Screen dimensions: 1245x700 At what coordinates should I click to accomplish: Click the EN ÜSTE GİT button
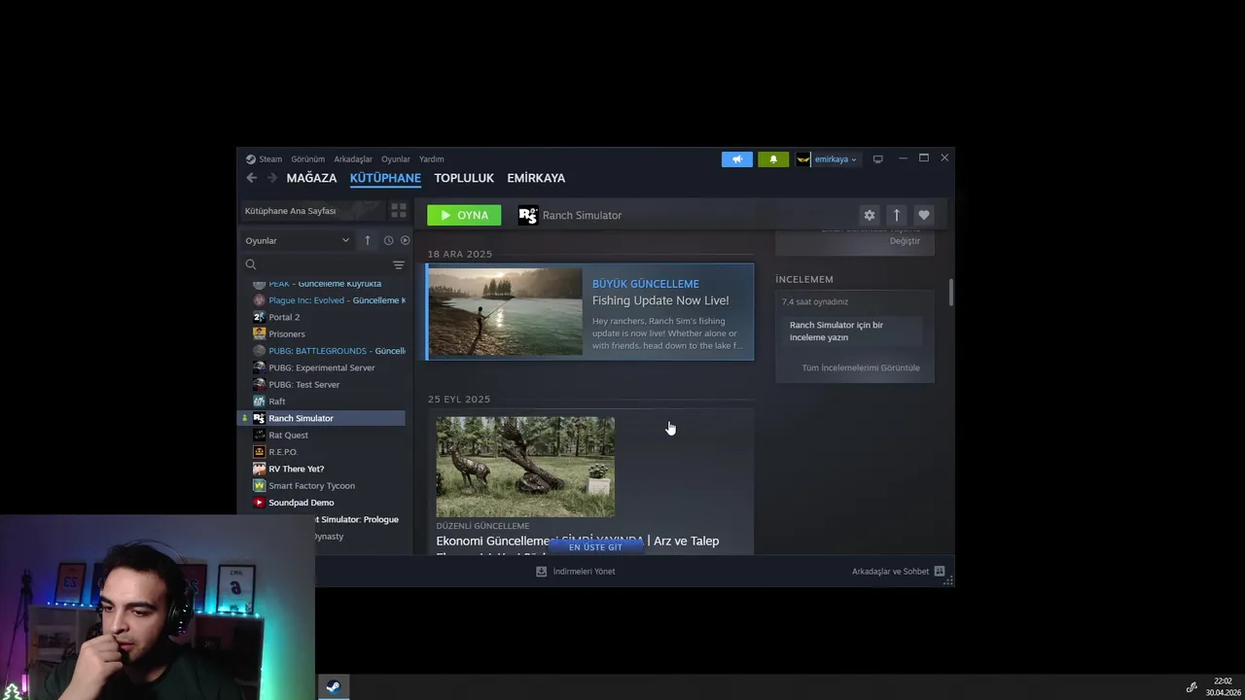coord(595,547)
